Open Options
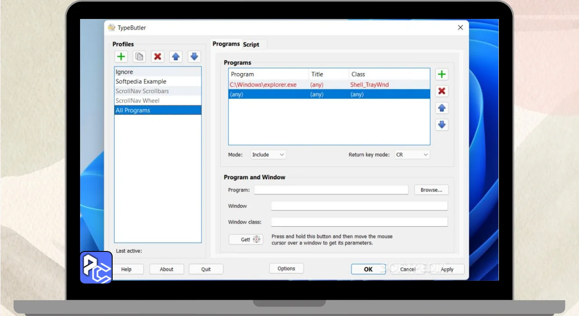This screenshot has height=316, width=579. point(286,269)
